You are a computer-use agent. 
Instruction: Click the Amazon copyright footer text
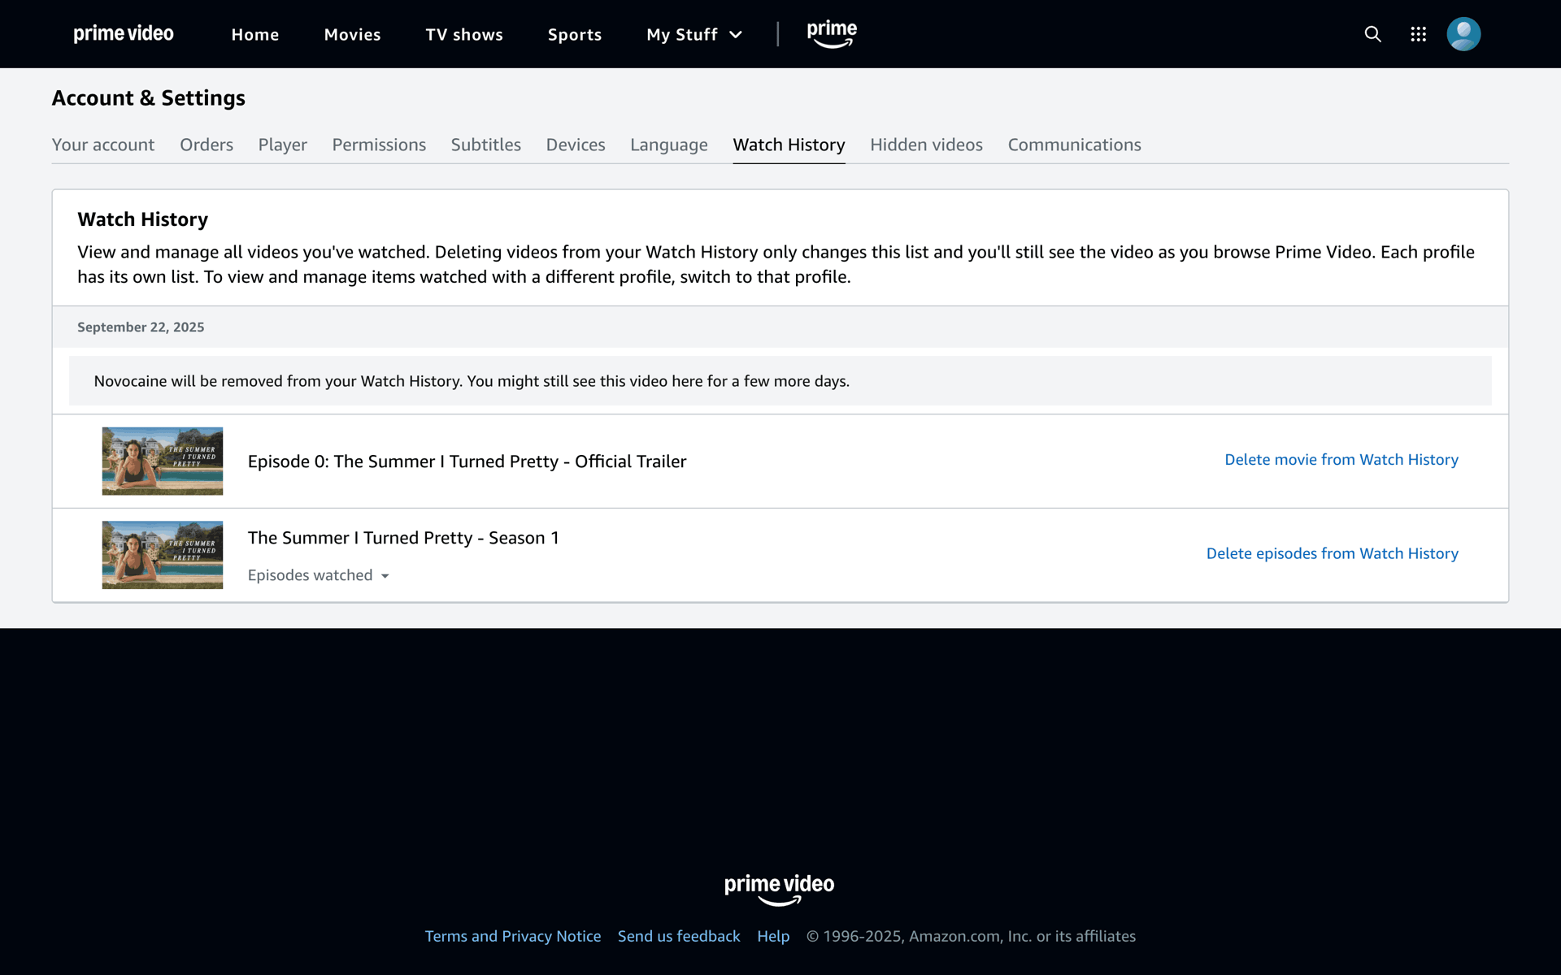971,936
